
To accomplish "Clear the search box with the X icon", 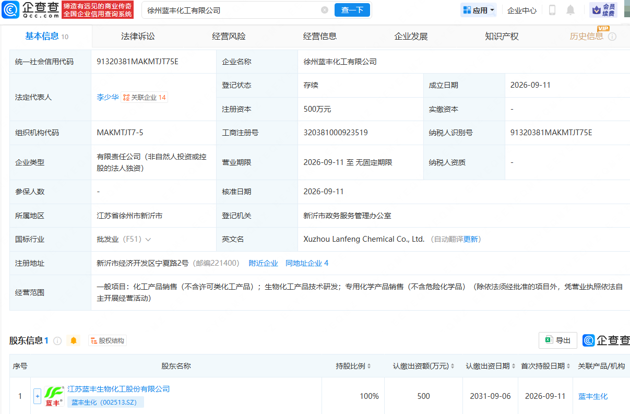I will 325,10.
